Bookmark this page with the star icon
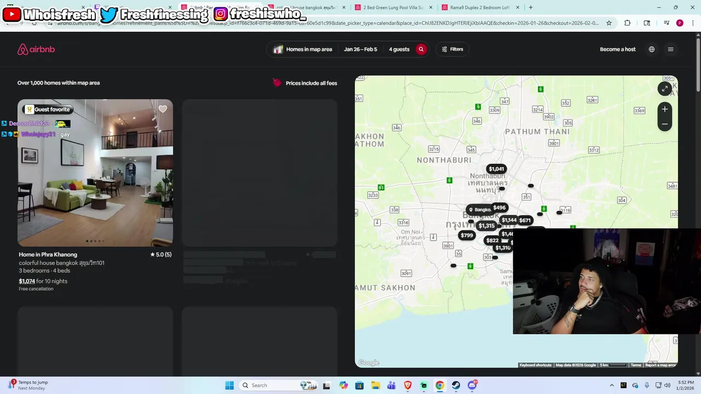Screen dimensions: 701x394 click(609, 23)
